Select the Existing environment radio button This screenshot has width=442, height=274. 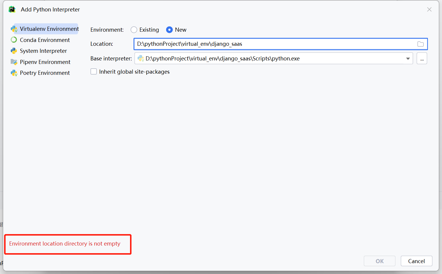(134, 30)
